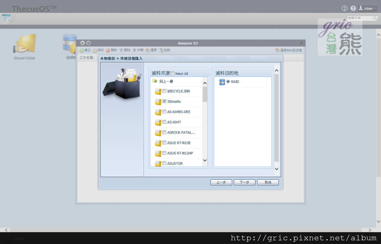This screenshot has width=381, height=244.
Task: Click the help question mark icon
Action: pyautogui.click(x=353, y=8)
